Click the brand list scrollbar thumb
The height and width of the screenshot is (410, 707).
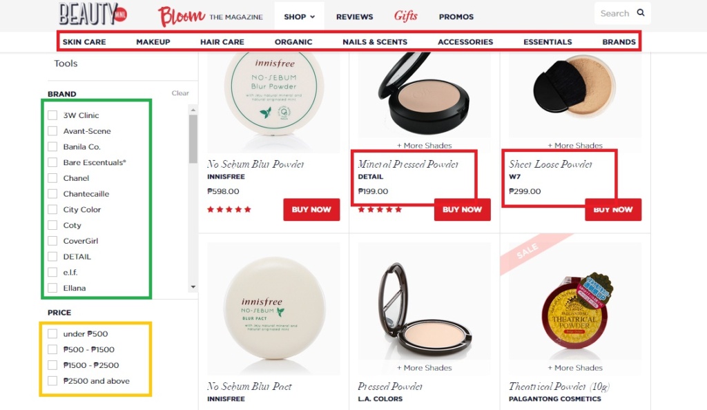coord(193,139)
